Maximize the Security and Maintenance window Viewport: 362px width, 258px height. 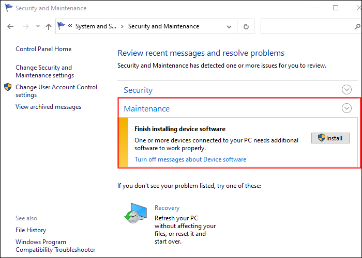pos(336,8)
